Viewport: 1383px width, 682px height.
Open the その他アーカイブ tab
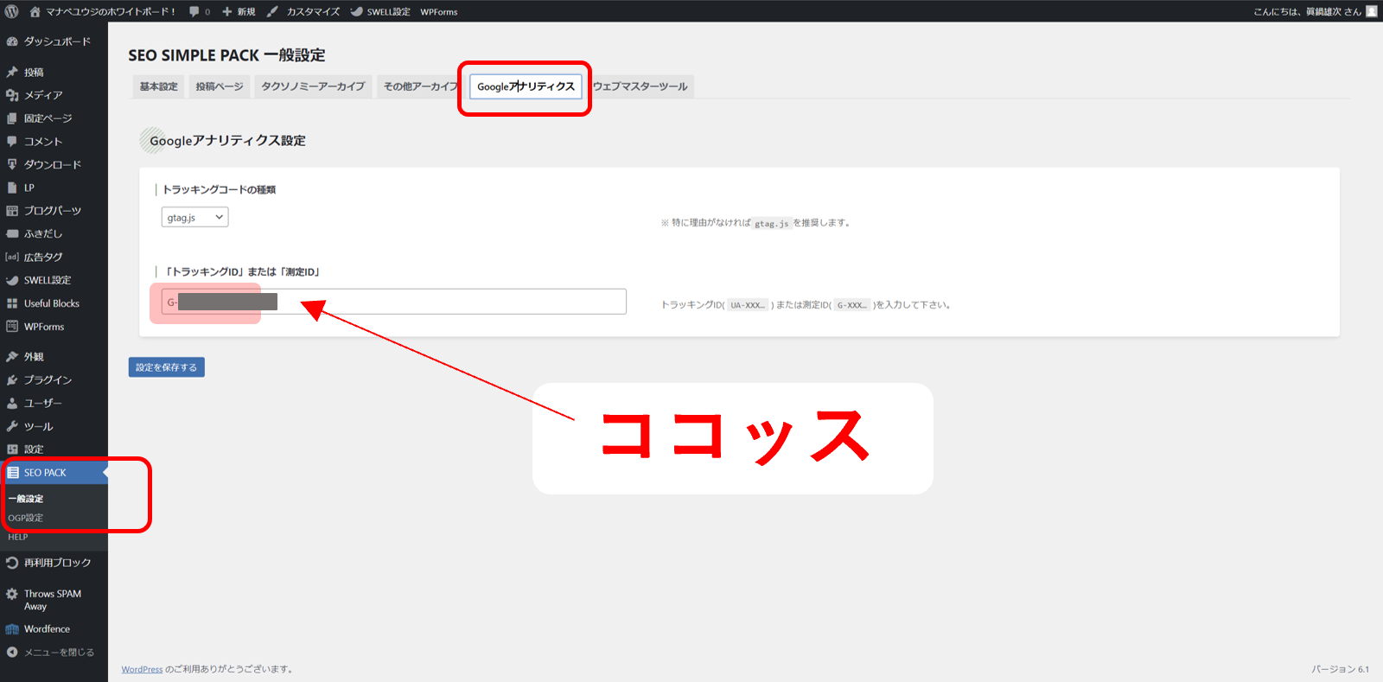(420, 86)
